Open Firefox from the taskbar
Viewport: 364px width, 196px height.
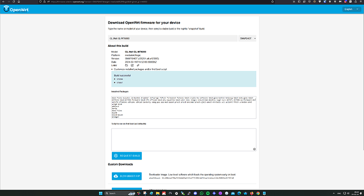click(x=252, y=193)
